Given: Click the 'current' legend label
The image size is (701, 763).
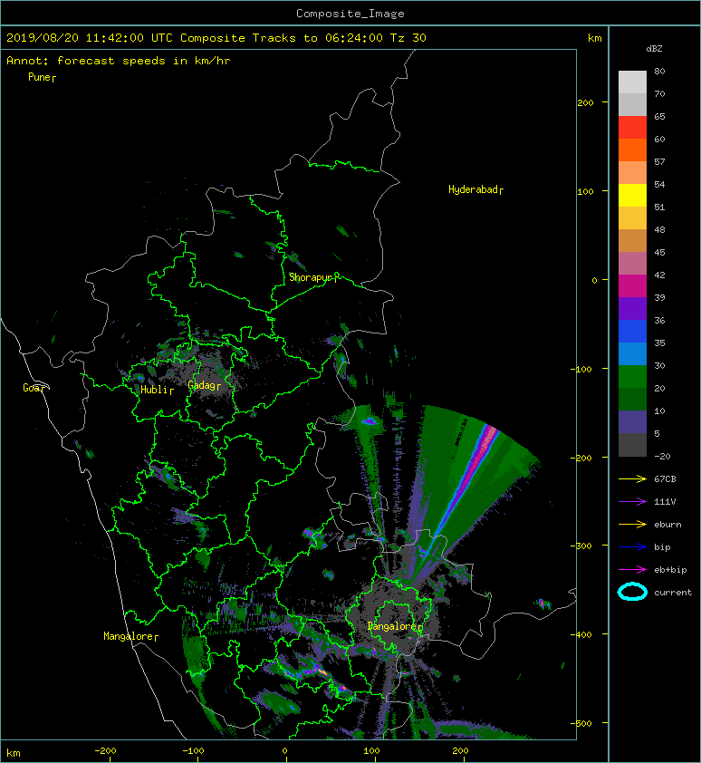Looking at the screenshot, I should (673, 593).
